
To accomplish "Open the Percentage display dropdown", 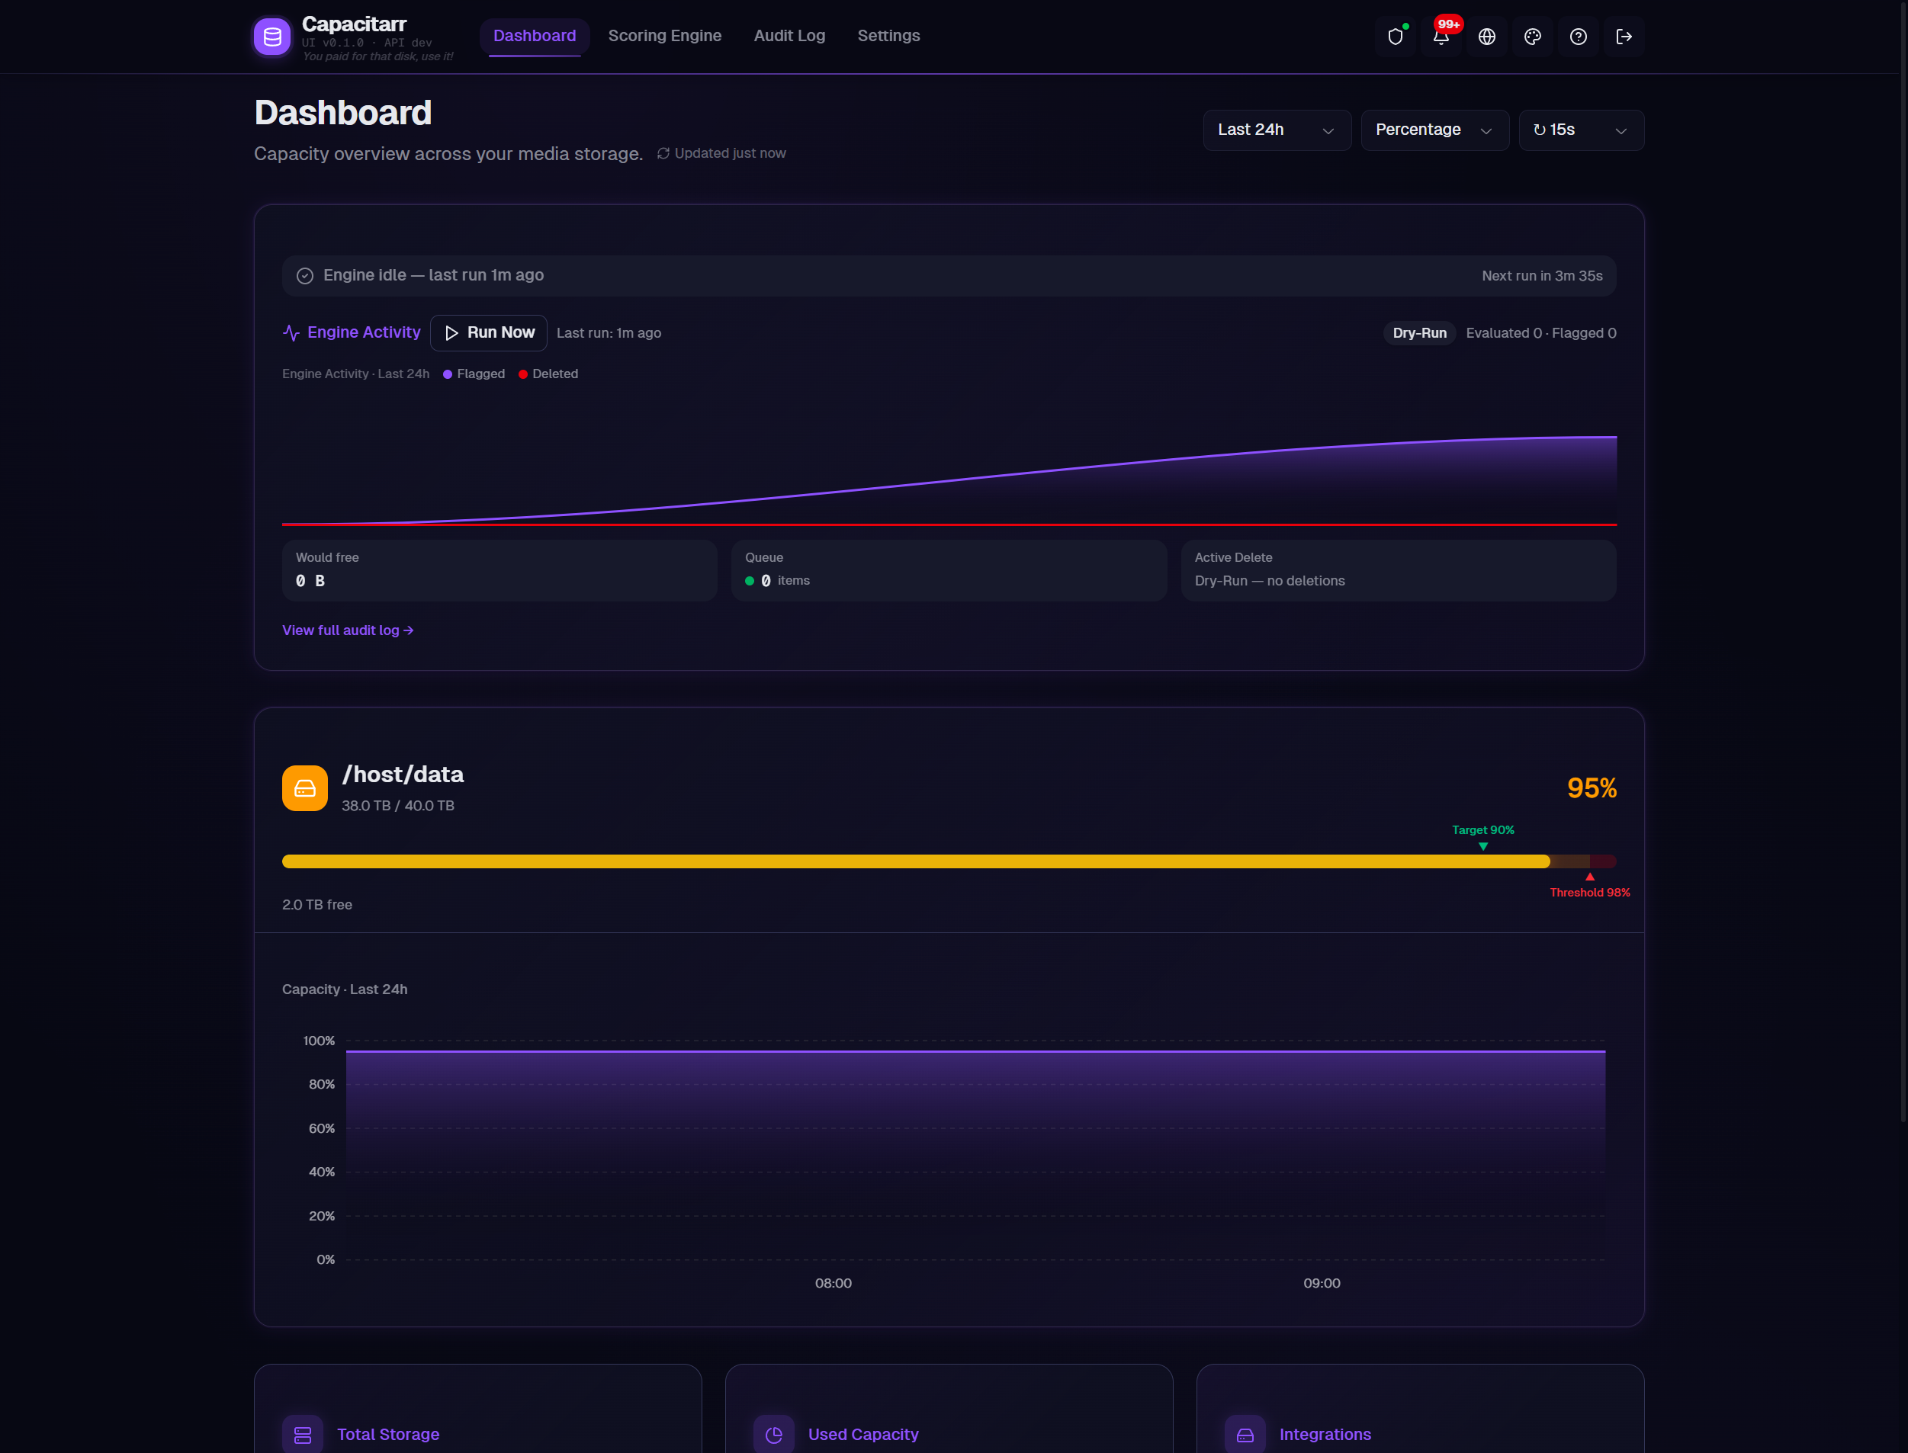I will tap(1434, 130).
